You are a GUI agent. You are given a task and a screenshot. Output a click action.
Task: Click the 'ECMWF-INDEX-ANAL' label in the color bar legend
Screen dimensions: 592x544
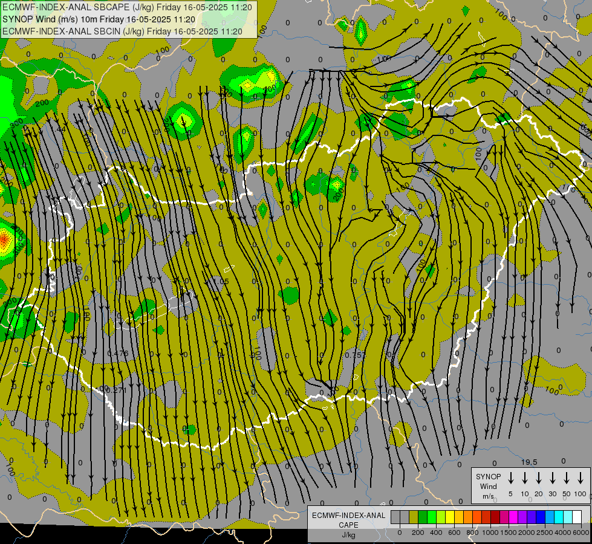click(x=348, y=516)
